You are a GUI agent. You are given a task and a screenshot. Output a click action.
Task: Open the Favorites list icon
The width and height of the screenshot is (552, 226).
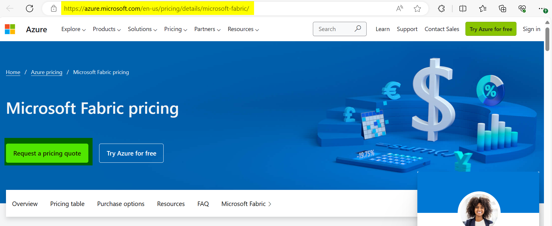[x=483, y=8]
